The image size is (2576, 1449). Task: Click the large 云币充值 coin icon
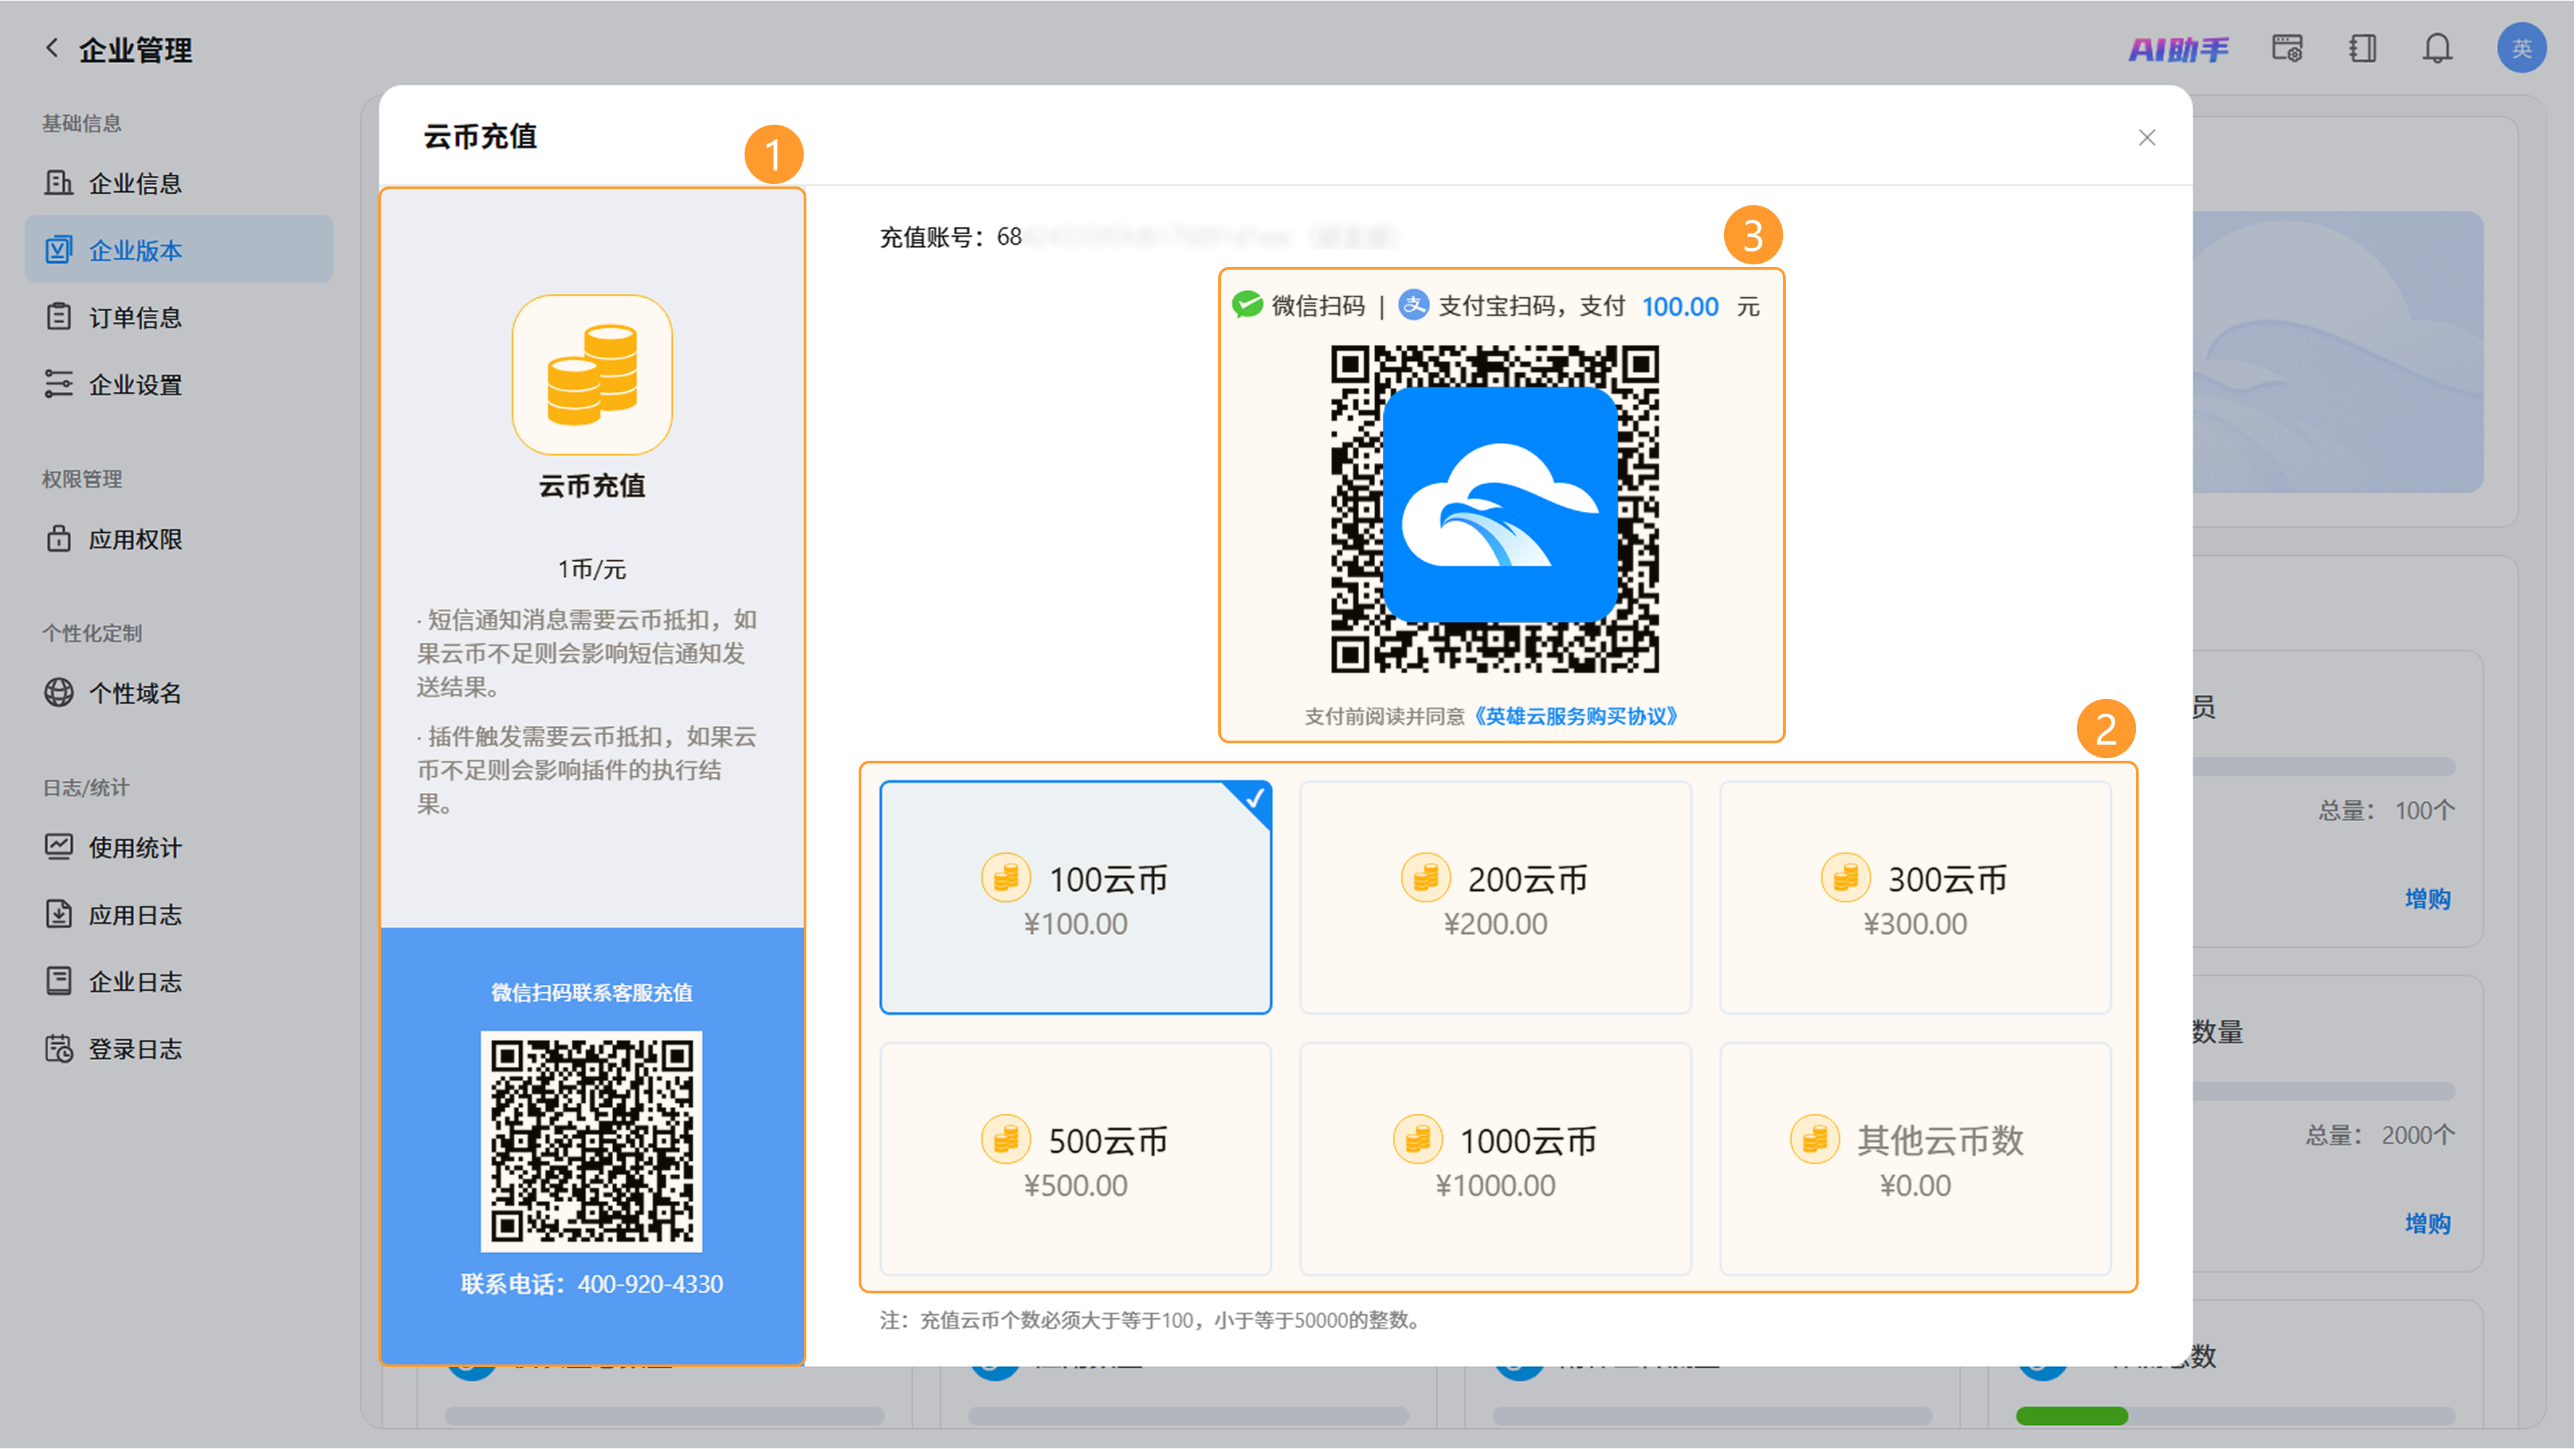pyautogui.click(x=592, y=374)
